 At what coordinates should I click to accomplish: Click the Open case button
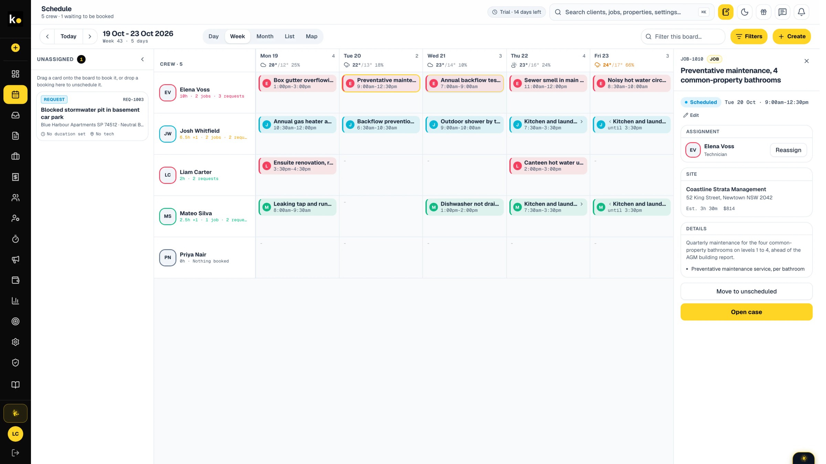tap(746, 312)
